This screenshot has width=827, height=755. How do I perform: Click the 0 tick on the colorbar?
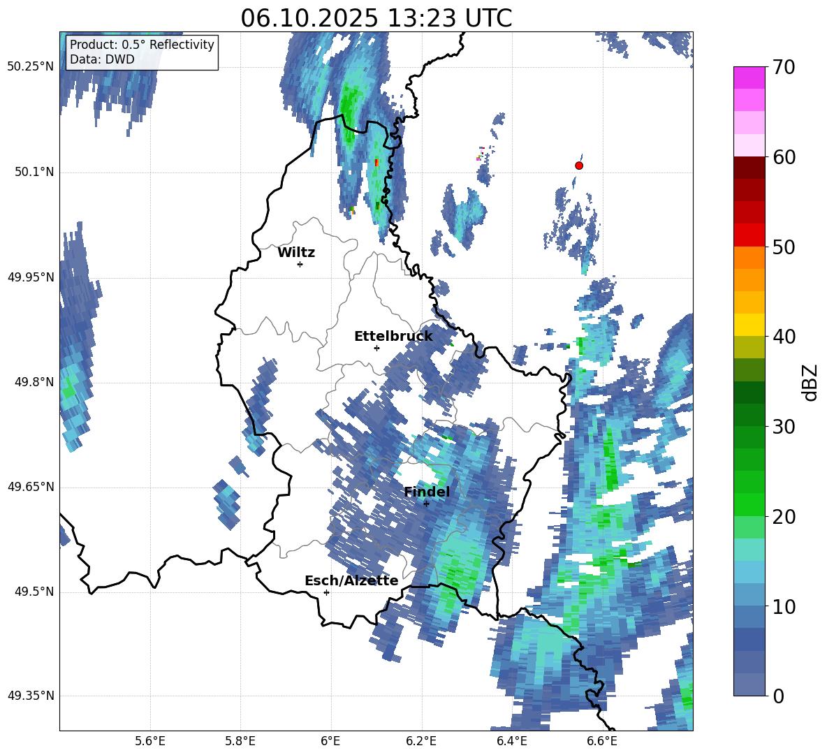(778, 696)
